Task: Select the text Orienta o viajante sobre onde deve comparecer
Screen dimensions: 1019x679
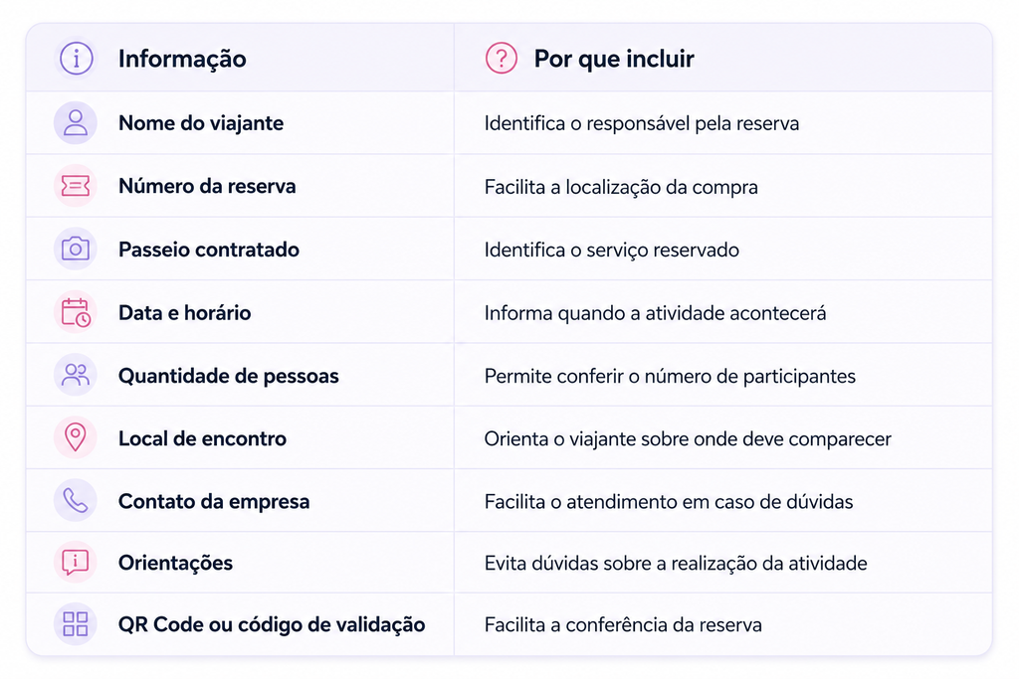Action: (688, 438)
